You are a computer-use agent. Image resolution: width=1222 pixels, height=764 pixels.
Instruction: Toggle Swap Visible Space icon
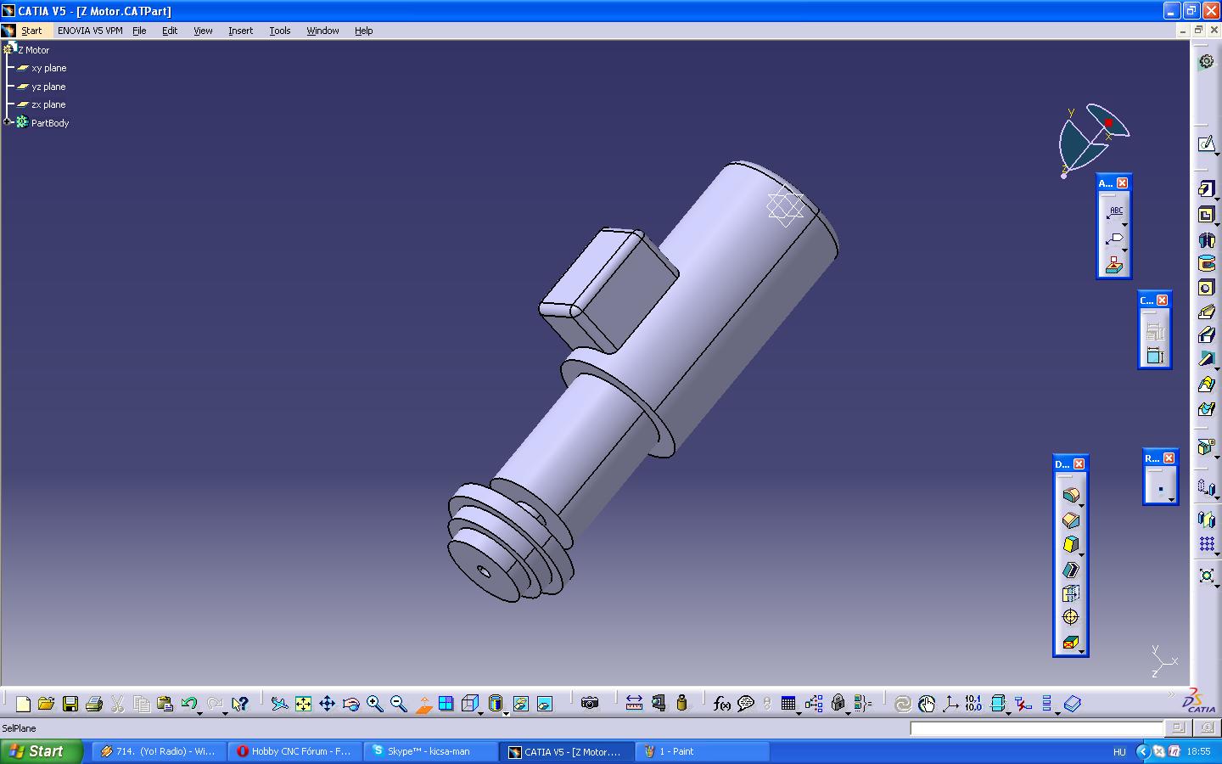coord(545,704)
